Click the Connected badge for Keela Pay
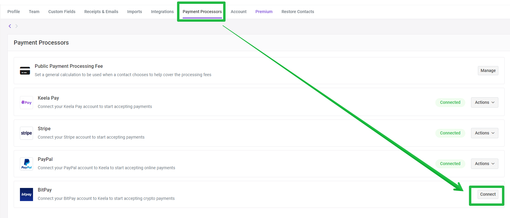This screenshot has height=218, width=510. [450, 102]
